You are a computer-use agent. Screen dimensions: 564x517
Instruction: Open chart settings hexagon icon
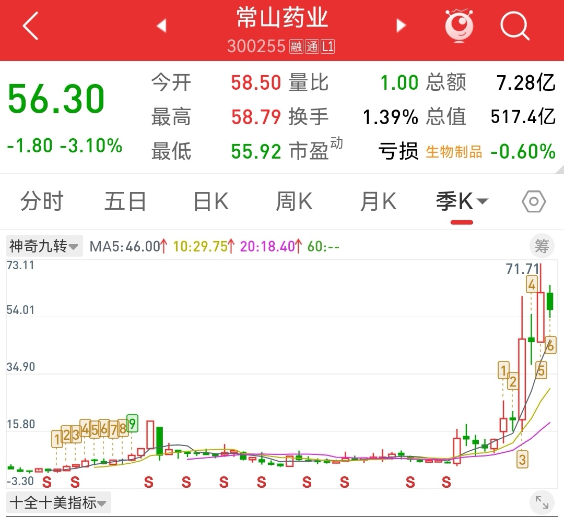(534, 201)
